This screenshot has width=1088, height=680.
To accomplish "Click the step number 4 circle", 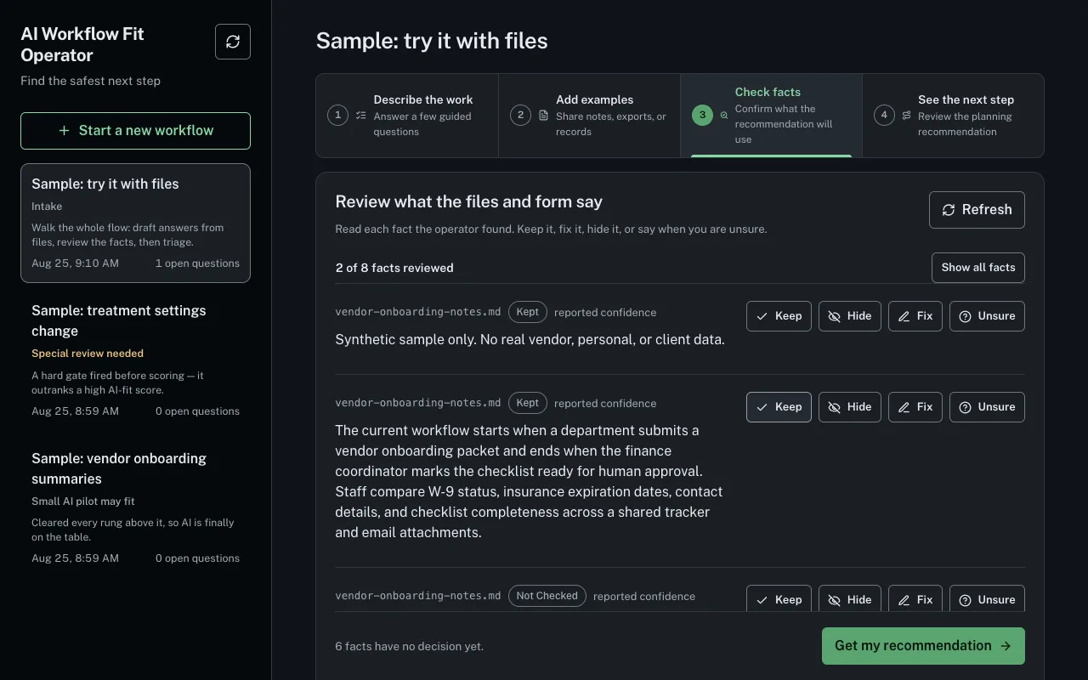I will click(x=884, y=116).
